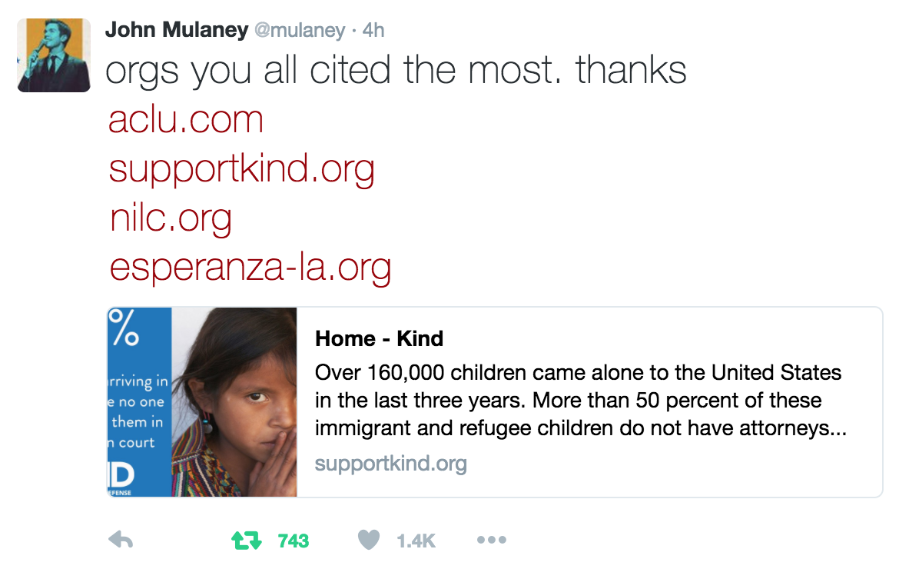Click the girl's photo in the link card
Image resolution: width=899 pixels, height=569 pixels.
234,401
